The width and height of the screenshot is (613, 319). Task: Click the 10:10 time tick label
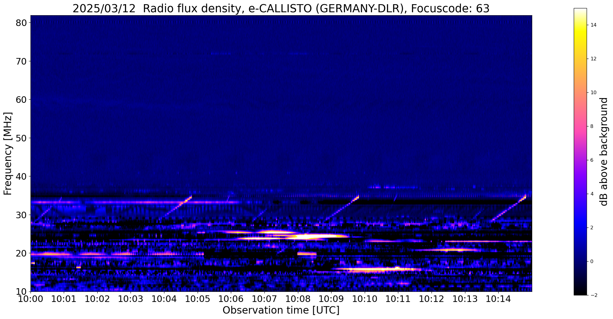365,299
